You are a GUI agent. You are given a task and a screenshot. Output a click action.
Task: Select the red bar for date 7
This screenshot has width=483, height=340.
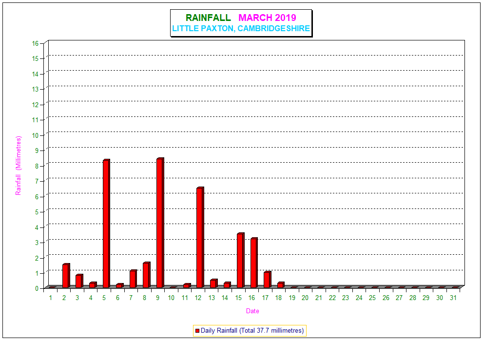(x=133, y=279)
